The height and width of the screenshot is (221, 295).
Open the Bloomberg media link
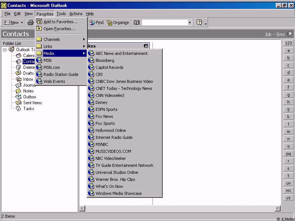tap(125, 60)
